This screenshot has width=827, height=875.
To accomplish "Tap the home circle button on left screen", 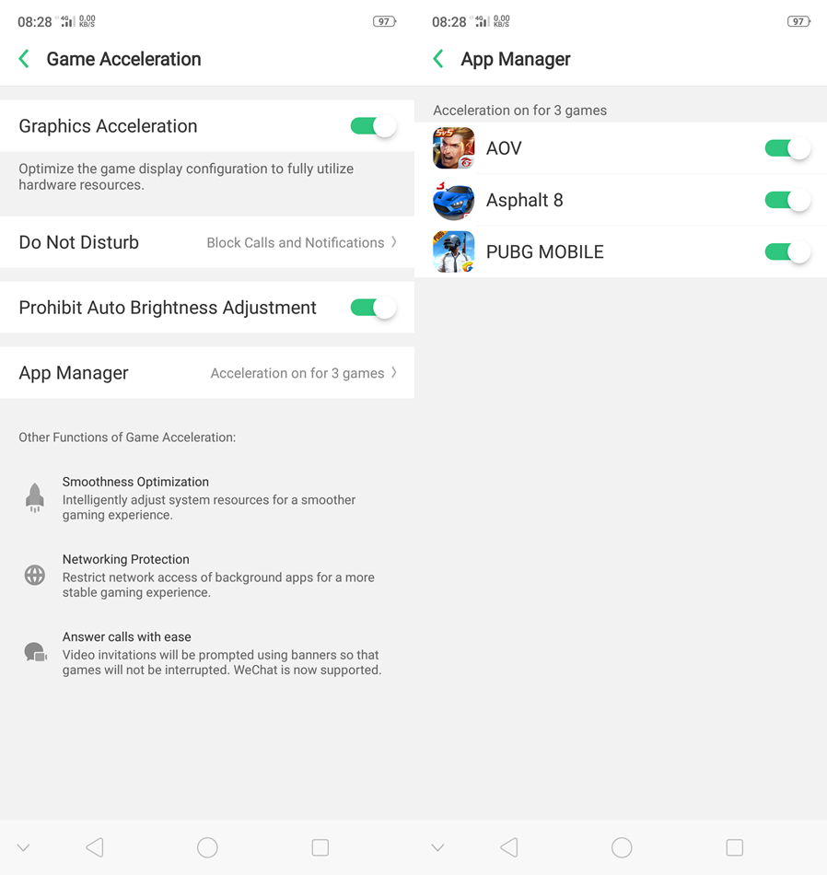I will (207, 847).
